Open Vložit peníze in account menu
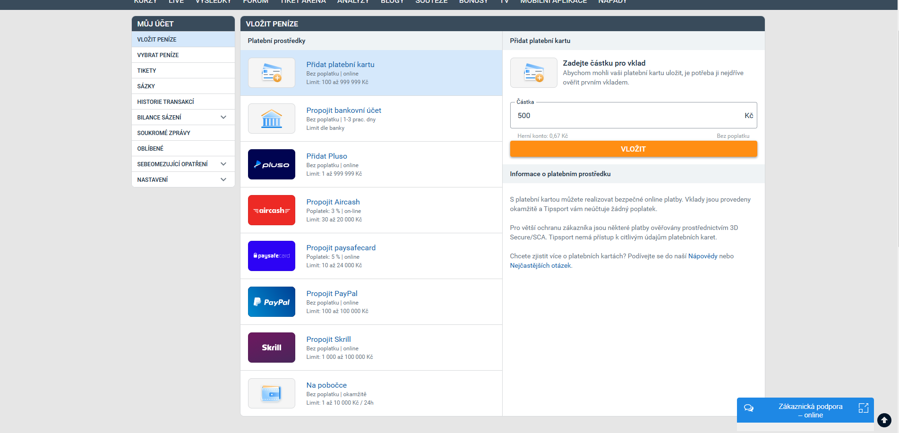 (x=183, y=39)
